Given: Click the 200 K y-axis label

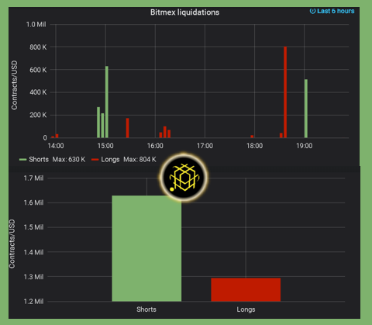Looking at the screenshot, I should tap(38, 115).
